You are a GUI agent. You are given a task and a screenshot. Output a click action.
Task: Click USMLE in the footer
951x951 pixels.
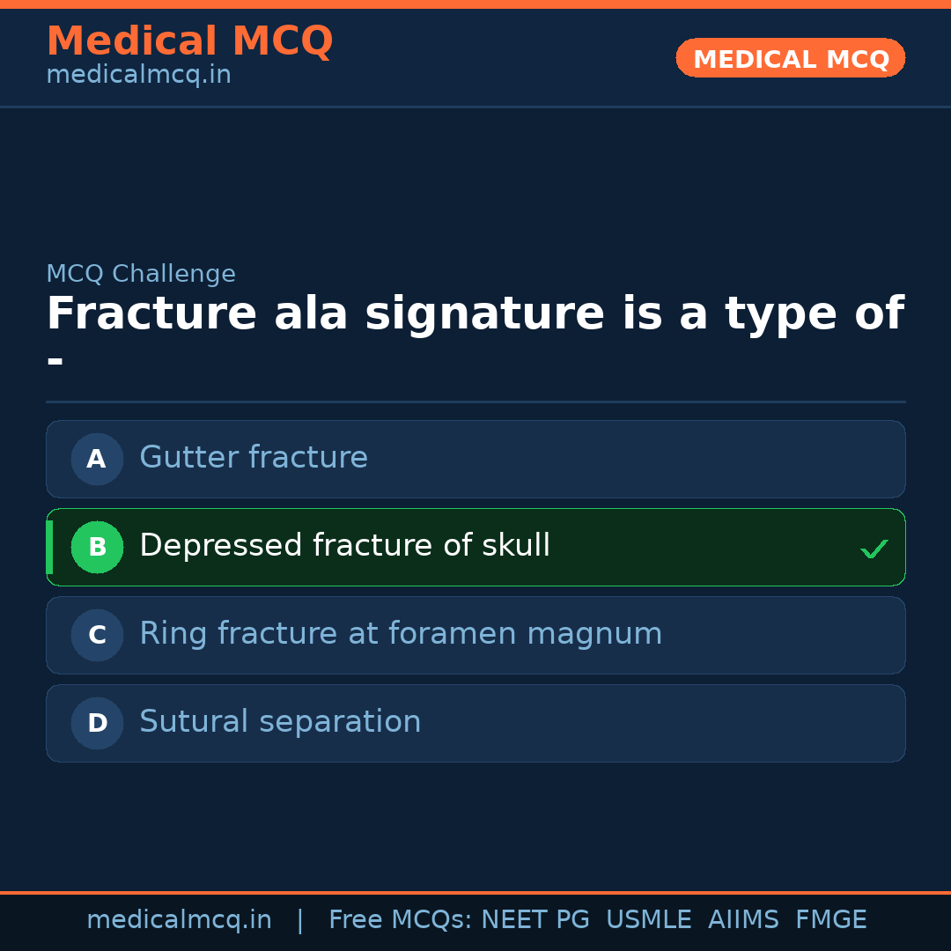[649, 918]
